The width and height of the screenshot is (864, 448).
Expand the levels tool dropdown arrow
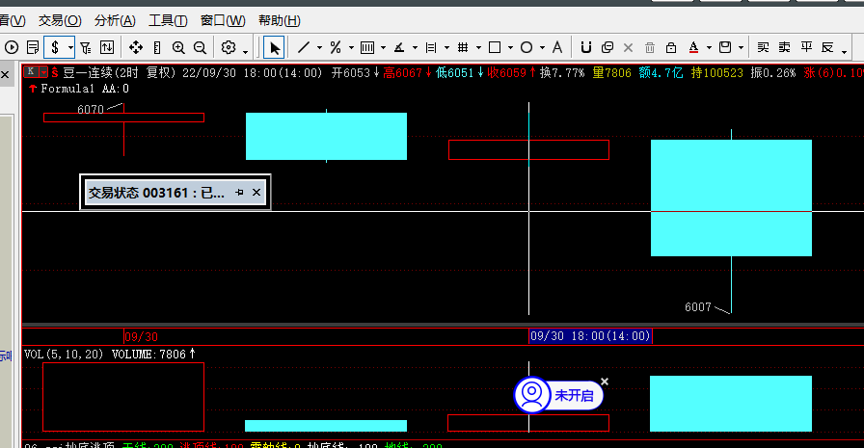tap(446, 48)
